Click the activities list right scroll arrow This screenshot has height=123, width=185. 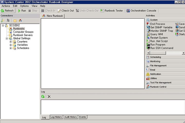pos(183,53)
